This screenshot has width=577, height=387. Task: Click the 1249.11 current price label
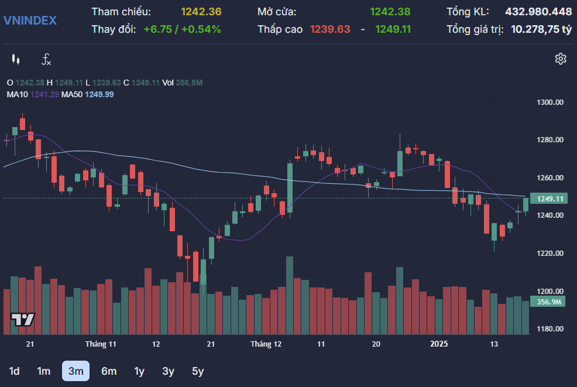click(549, 198)
